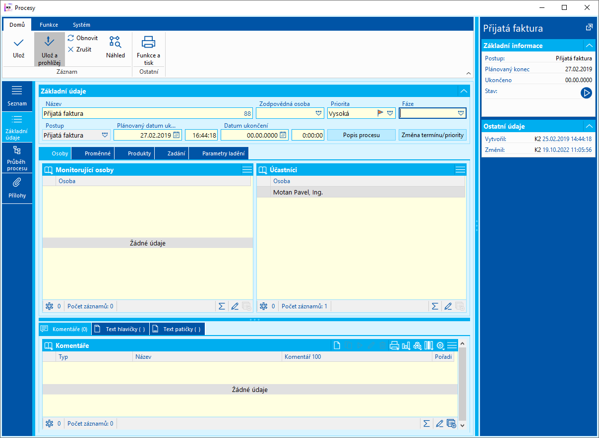This screenshot has width=599, height=438.
Task: Save record with Ulož checkmark
Action: point(18,49)
